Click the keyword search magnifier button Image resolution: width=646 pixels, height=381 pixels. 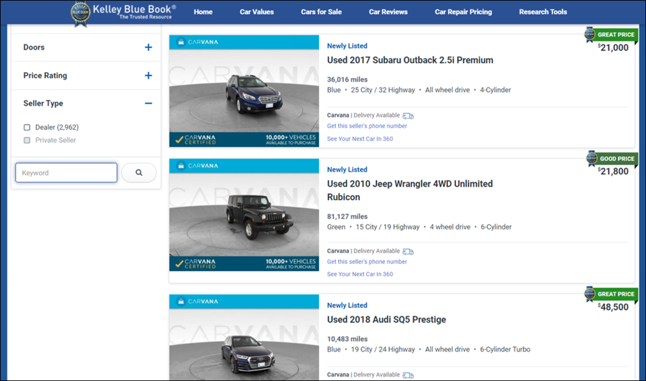pos(139,173)
